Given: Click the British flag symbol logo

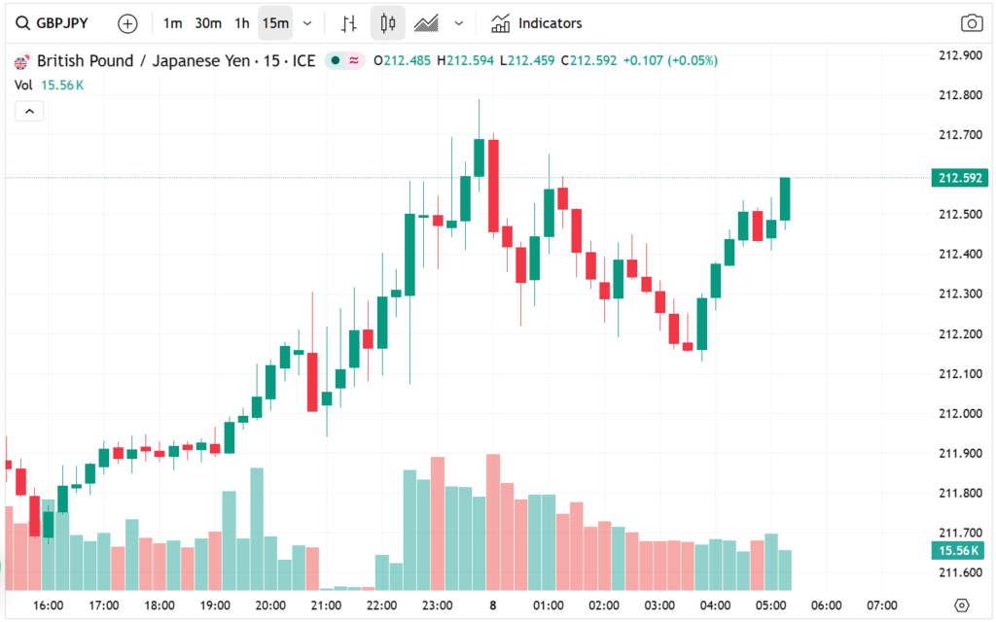Looking at the screenshot, I should [20, 61].
